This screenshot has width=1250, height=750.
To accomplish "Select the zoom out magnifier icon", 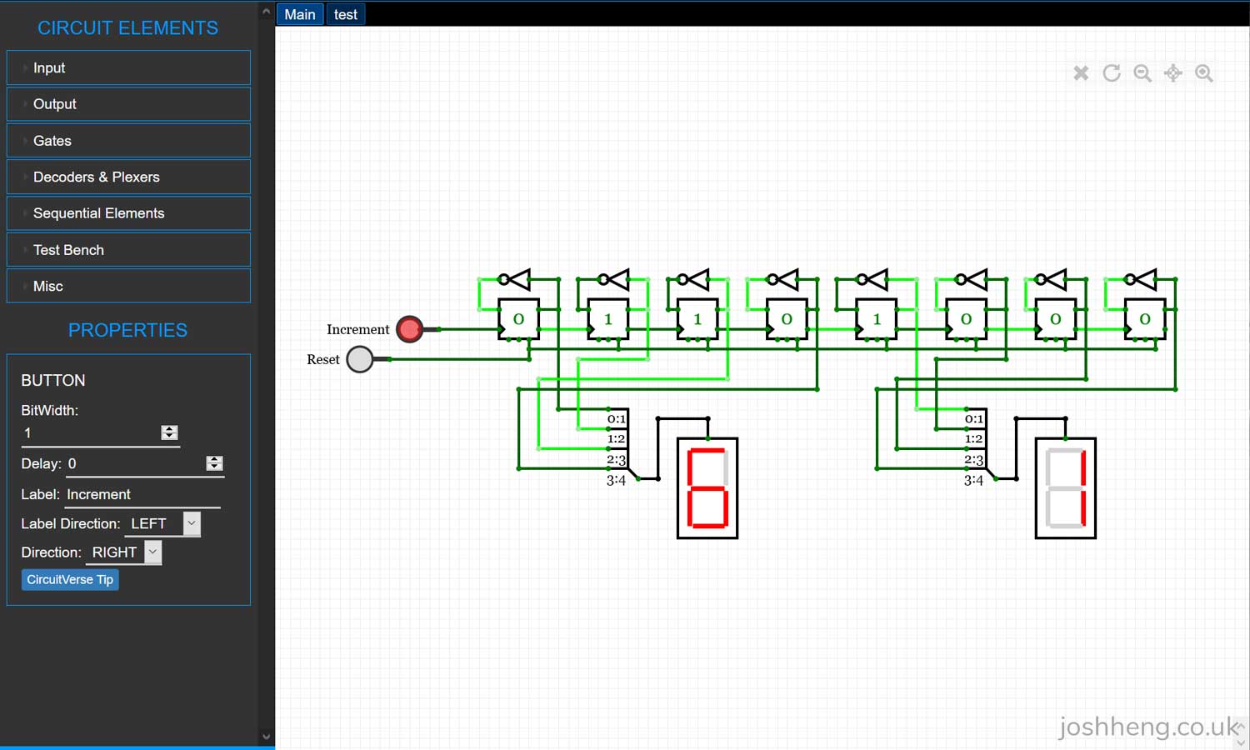I will click(x=1142, y=73).
